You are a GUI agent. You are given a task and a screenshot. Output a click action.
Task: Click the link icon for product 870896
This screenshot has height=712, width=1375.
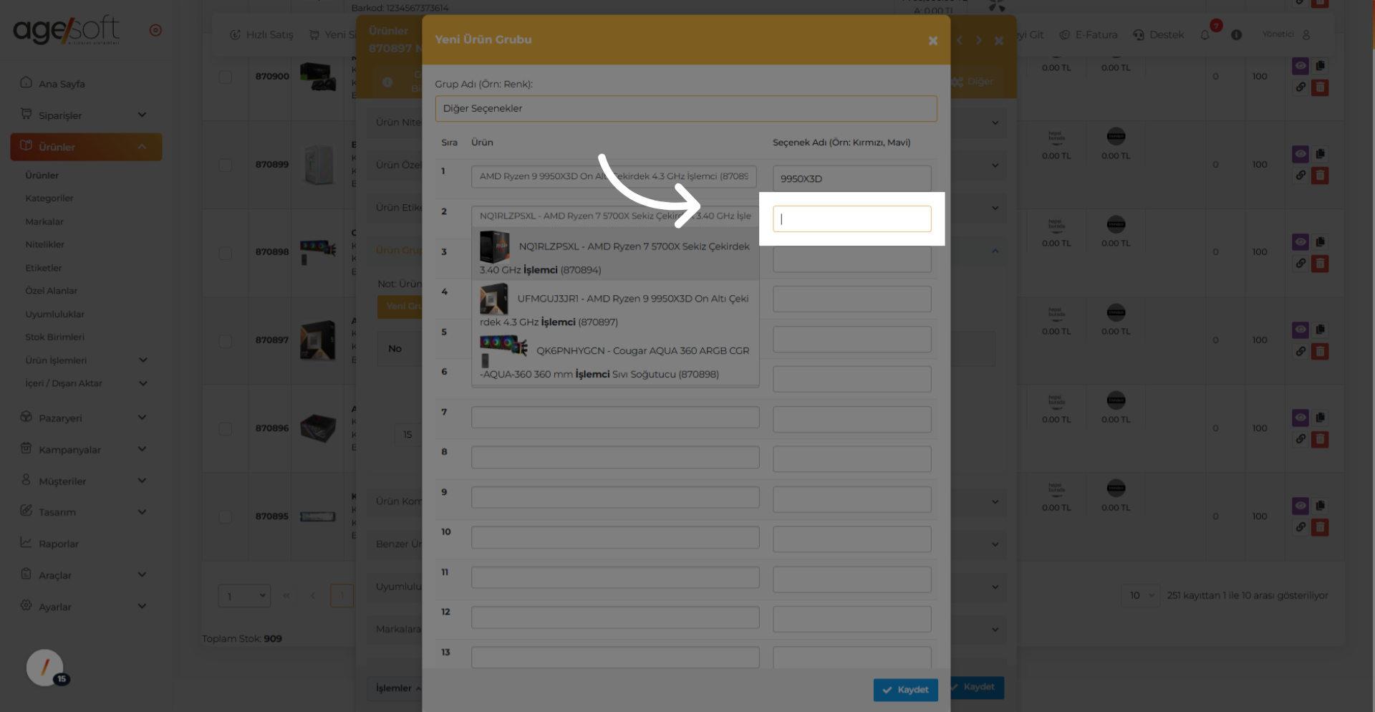1301,439
